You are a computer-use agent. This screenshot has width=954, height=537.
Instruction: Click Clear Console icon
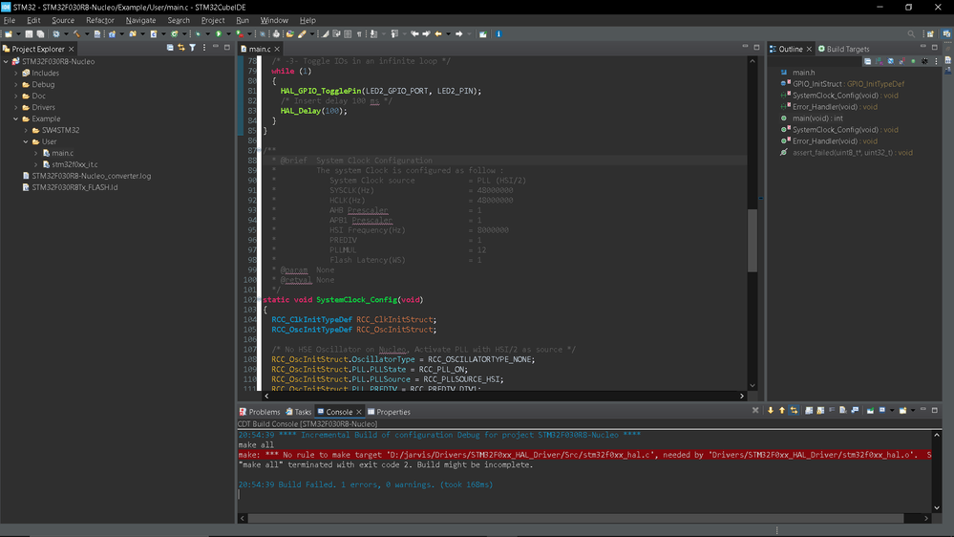coord(842,410)
